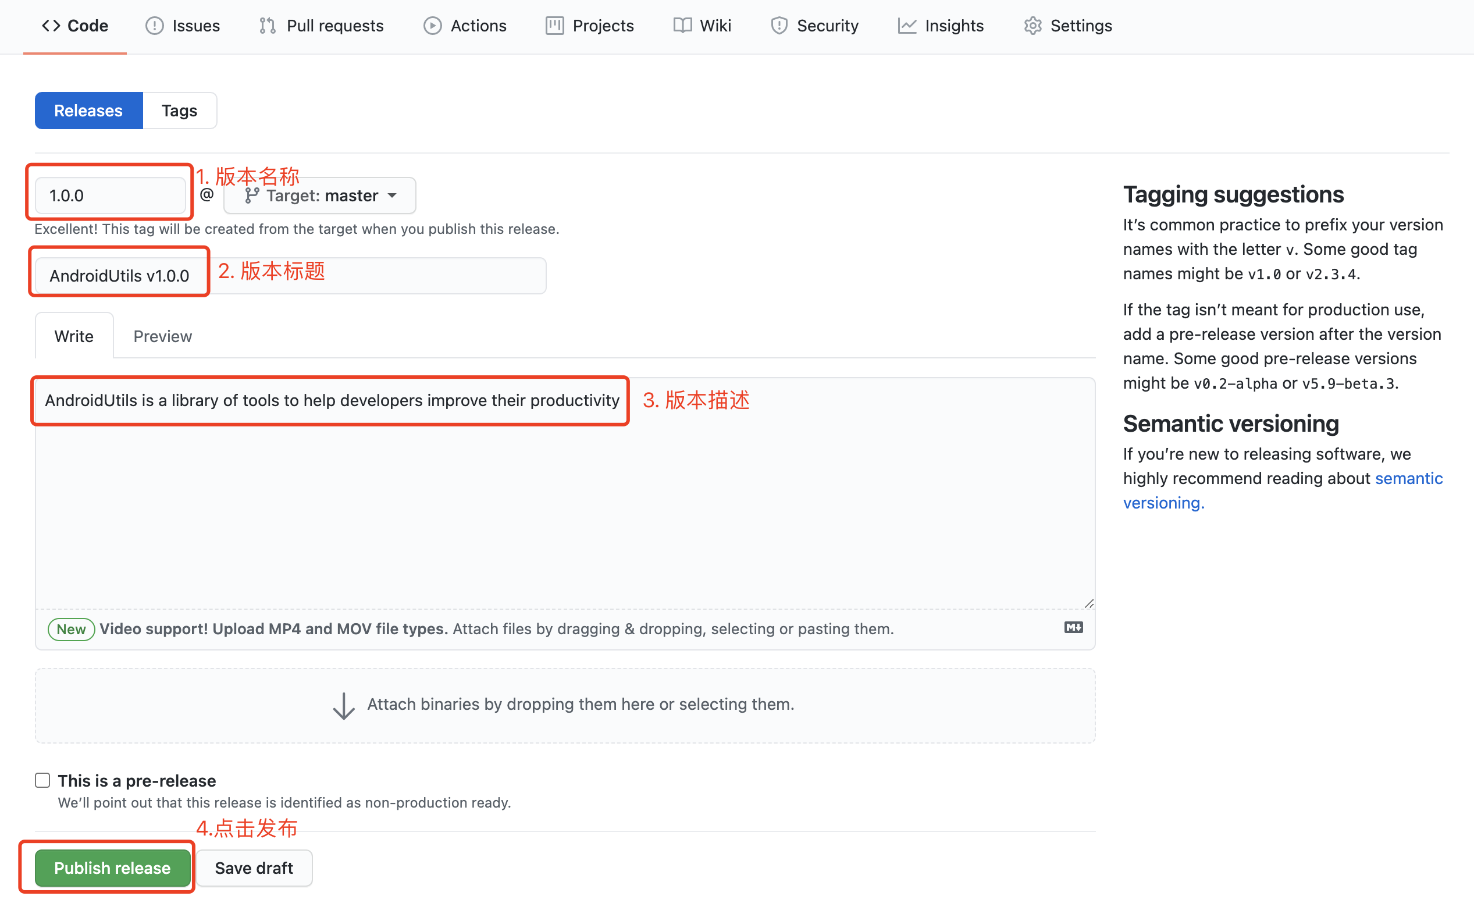This screenshot has height=903, width=1474.
Task: Open the semantic versioning link
Action: [x=1408, y=478]
